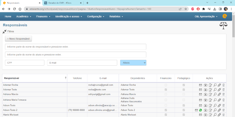Screen dimensions: 235x117
Task: Expand the Identificação e acesso menu
Action: point(69,16)
